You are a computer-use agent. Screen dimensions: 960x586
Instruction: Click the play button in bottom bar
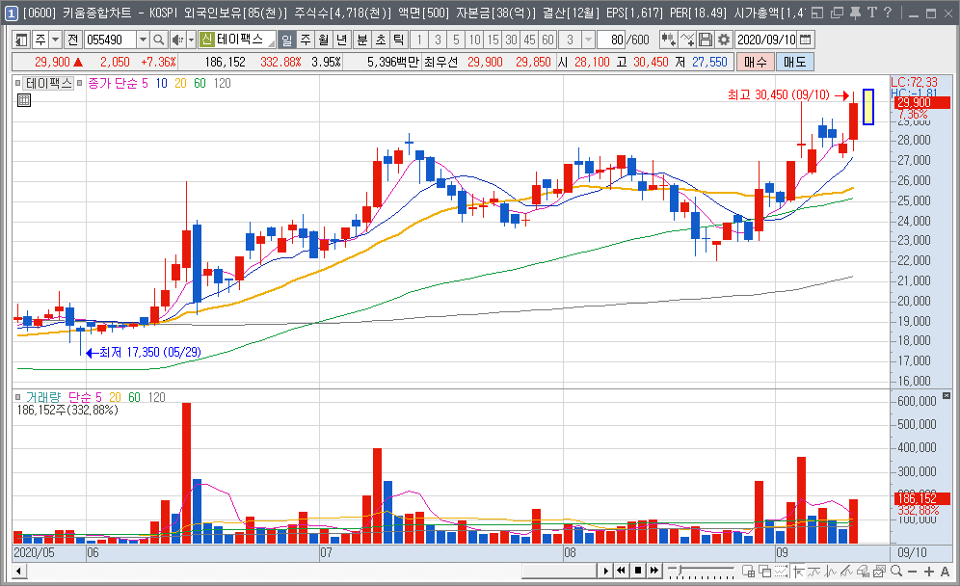(x=605, y=571)
